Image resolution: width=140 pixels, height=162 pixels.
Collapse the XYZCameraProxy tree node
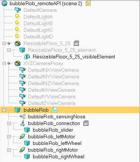point(4,63)
